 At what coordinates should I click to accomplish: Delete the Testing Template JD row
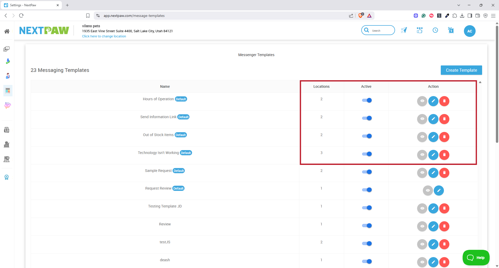click(x=444, y=208)
